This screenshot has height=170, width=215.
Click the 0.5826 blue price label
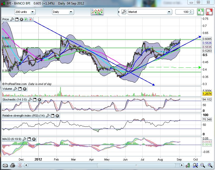click(x=207, y=43)
